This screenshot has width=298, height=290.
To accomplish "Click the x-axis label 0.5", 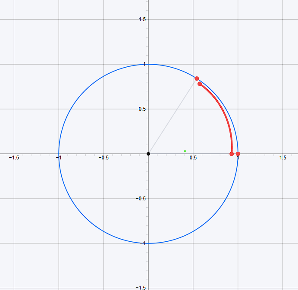I will (x=193, y=158).
